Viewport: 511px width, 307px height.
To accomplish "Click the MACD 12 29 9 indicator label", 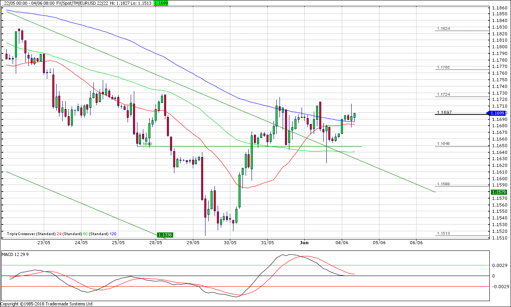I will click(x=15, y=254).
